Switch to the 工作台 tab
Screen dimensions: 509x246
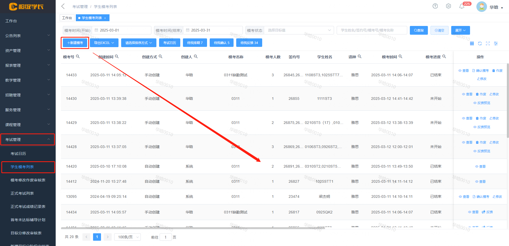67,18
